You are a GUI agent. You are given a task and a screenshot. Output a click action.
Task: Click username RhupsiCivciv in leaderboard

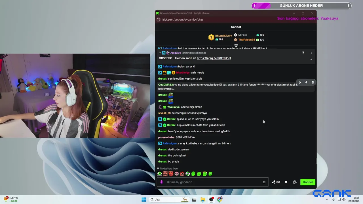223,36
